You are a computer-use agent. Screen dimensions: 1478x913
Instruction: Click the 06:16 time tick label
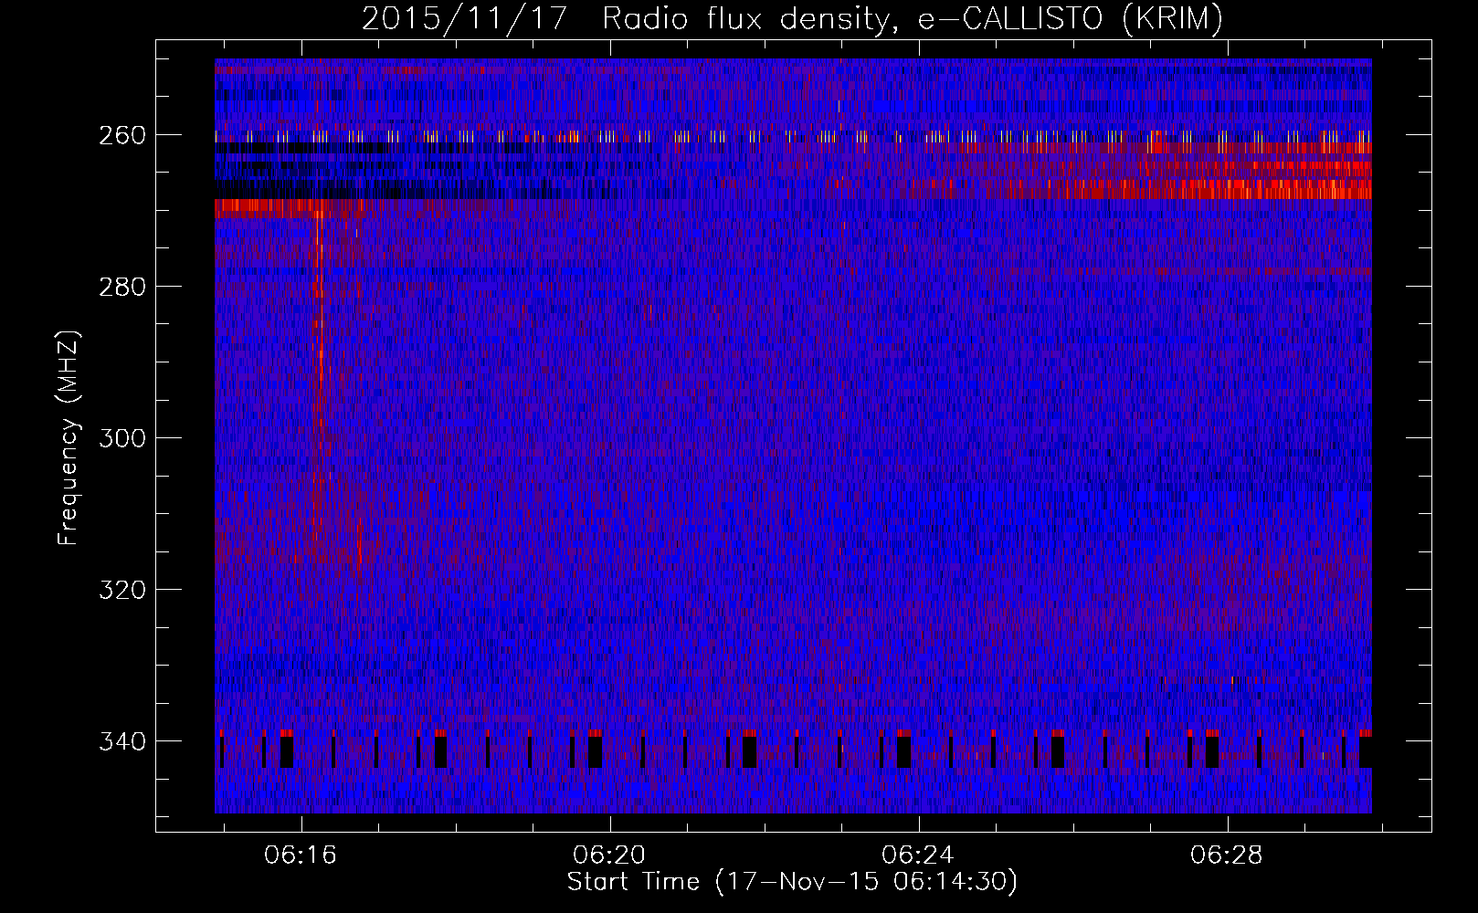[x=301, y=855]
